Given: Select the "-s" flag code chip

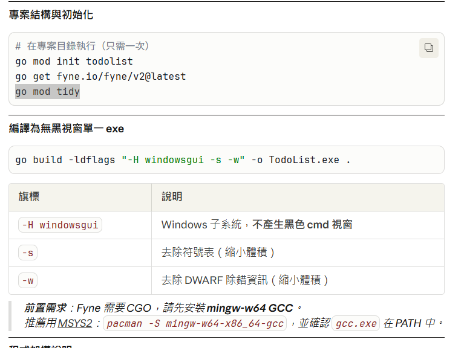Looking at the screenshot, I should 28,253.
